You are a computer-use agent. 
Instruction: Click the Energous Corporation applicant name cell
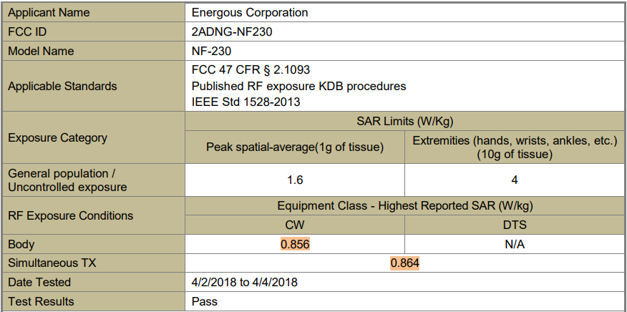404,12
